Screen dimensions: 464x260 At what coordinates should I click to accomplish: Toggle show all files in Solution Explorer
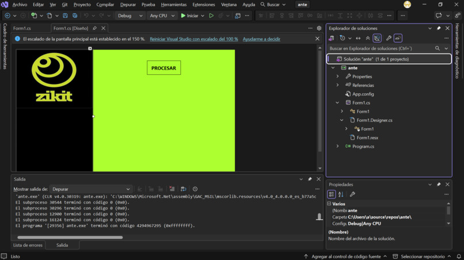tap(377, 38)
